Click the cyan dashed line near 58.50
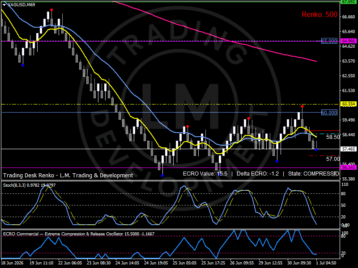Viewport: 358px width, 268px height. [x=327, y=134]
